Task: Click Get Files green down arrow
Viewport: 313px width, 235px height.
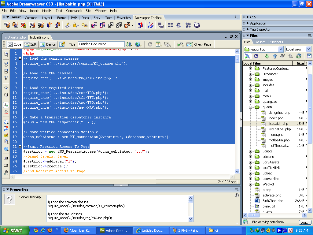Action: pyautogui.click(x=267, y=56)
